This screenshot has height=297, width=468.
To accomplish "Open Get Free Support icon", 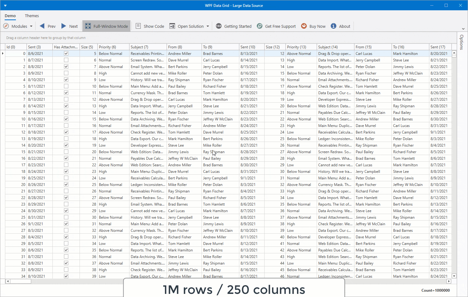I will [x=260, y=26].
